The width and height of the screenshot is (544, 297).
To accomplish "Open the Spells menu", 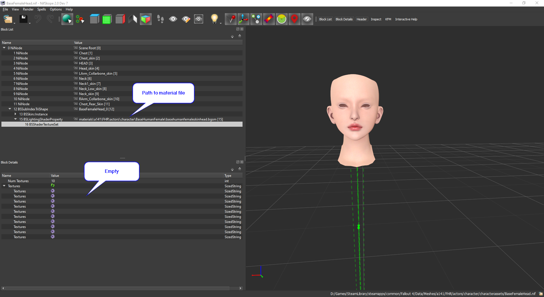I will tap(41, 9).
